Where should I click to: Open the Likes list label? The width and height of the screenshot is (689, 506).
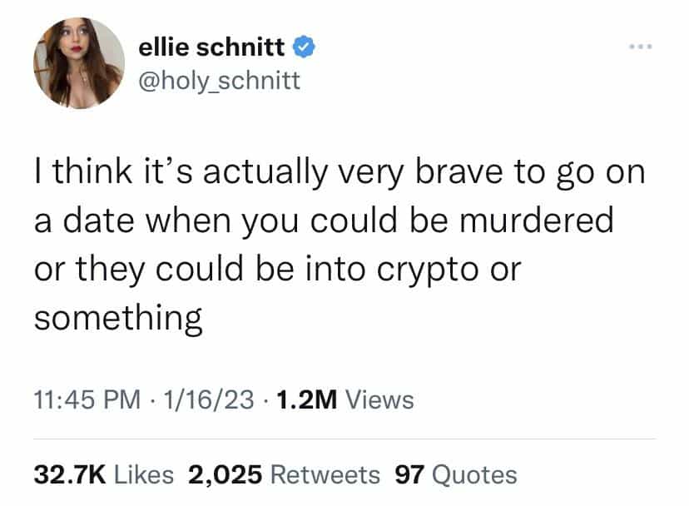(x=144, y=475)
